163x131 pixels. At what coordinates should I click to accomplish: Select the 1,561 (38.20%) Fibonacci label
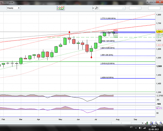point(107,55)
